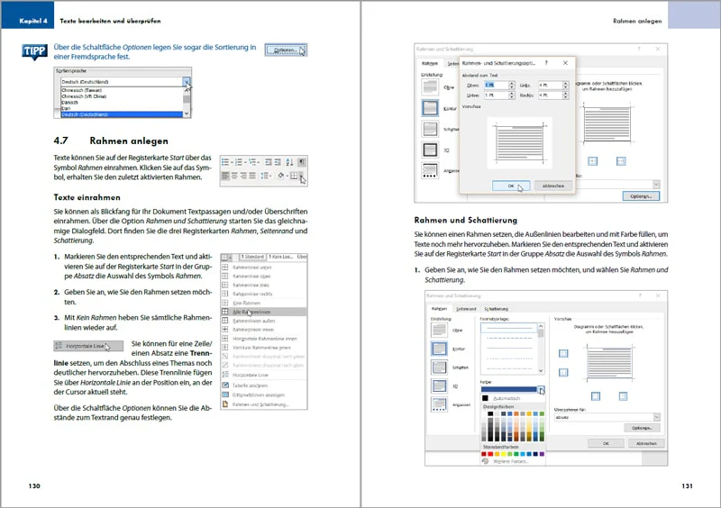The width and height of the screenshot is (721, 508).
Task: Choose 'Rahmenlinie rechts' from the borders menu
Action: (x=263, y=294)
